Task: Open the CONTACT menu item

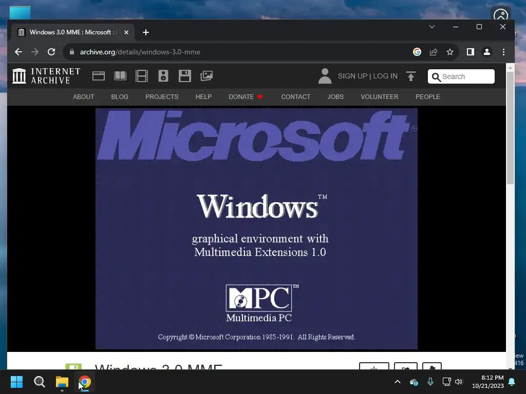Action: [295, 97]
